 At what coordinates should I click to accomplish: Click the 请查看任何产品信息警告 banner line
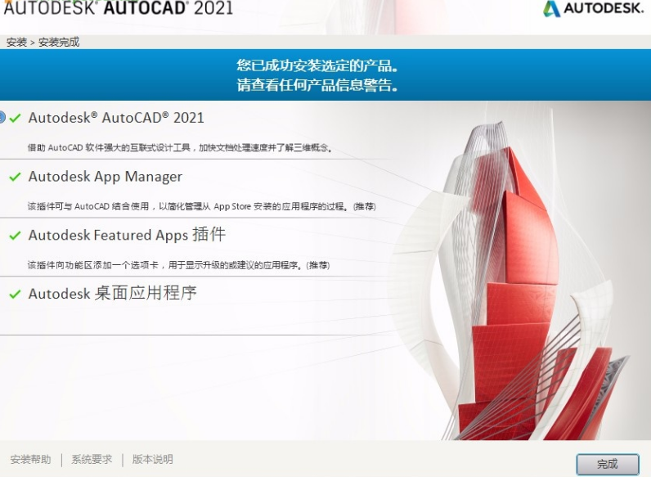pos(317,85)
